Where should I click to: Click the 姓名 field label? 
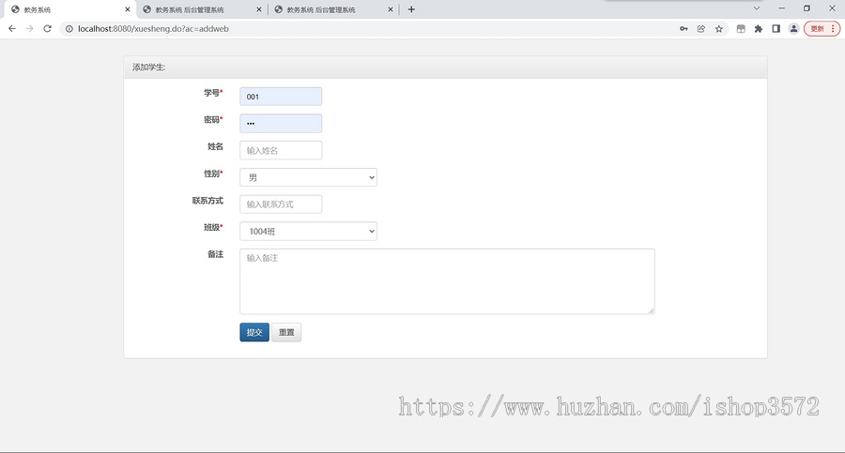216,146
